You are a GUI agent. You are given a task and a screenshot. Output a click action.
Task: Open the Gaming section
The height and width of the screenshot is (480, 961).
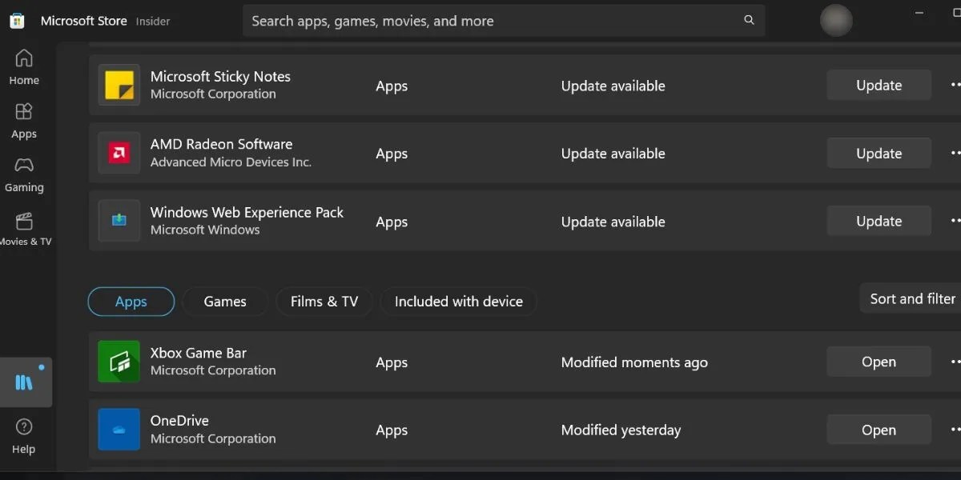pyautogui.click(x=23, y=174)
